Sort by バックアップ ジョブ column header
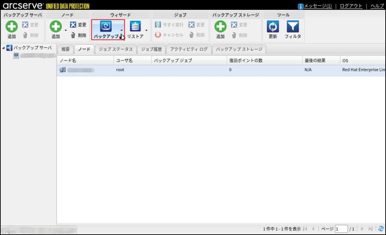The width and height of the screenshot is (386, 235). tap(189, 60)
